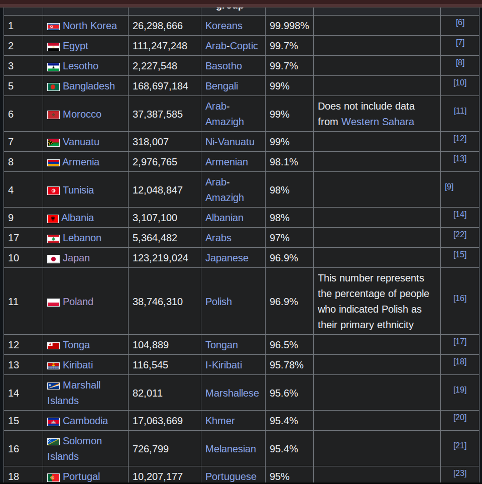Select the 99.998% percentage cell
The width and height of the screenshot is (482, 484).
click(289, 26)
